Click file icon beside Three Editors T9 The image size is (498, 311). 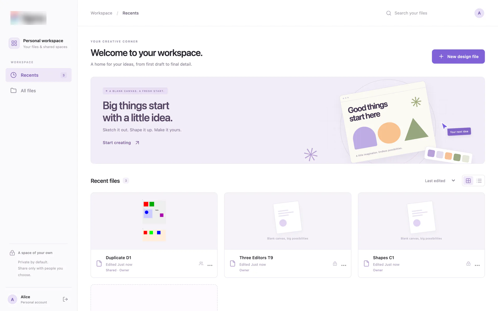pos(233,264)
